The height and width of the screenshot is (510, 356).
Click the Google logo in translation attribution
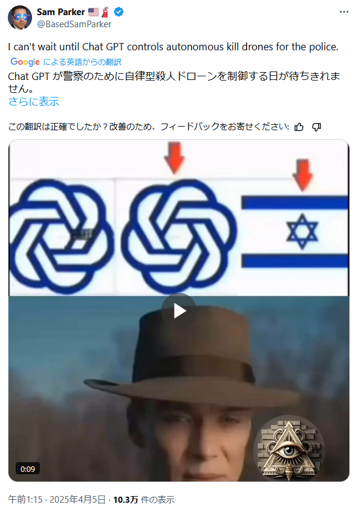click(25, 62)
